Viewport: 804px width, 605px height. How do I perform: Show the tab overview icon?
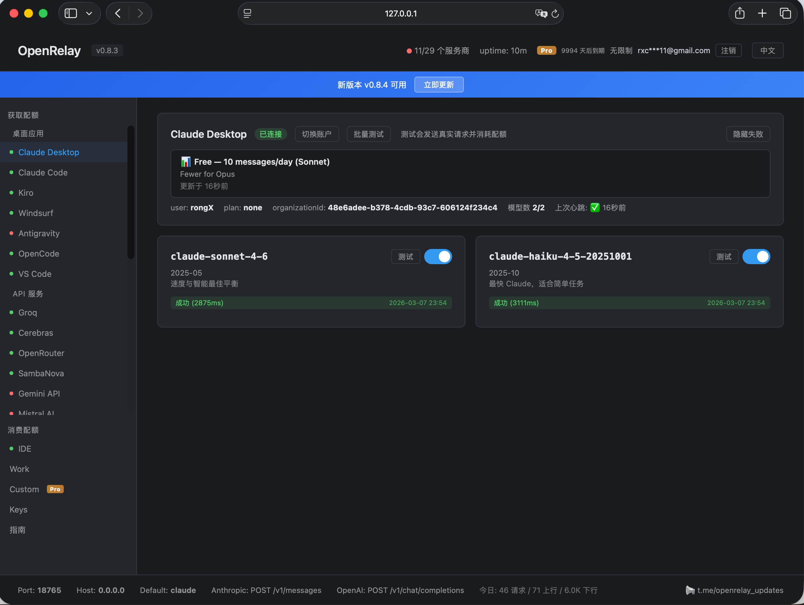[x=785, y=13]
